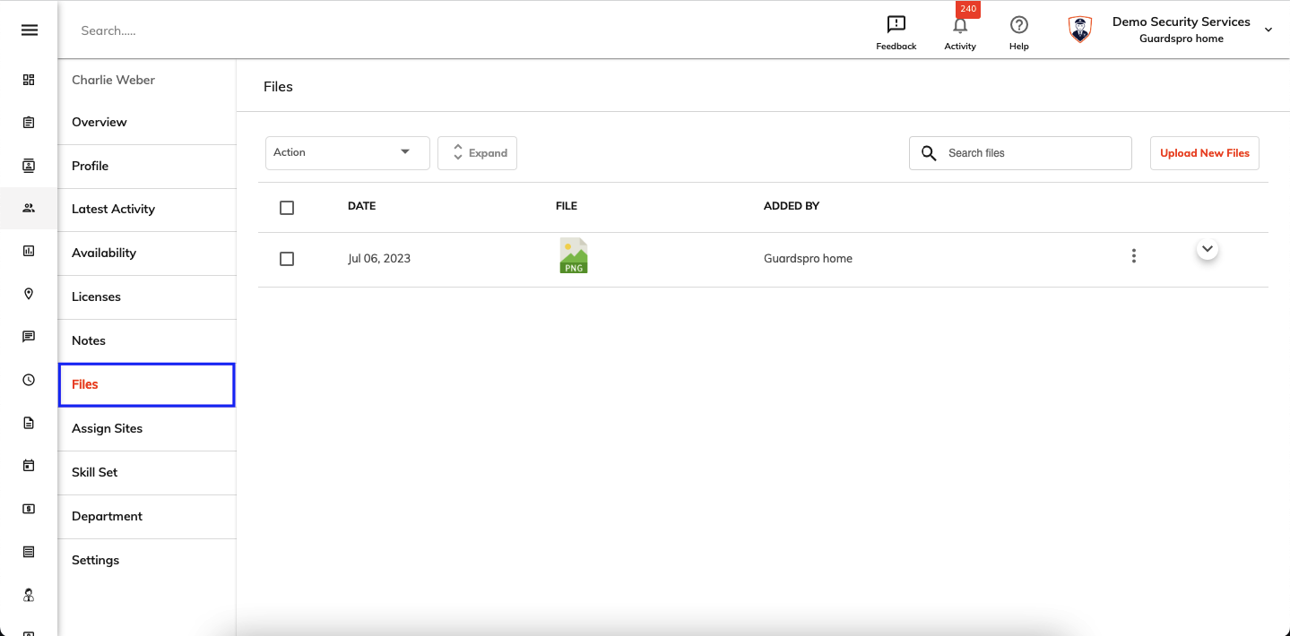Focus the Search files input field
This screenshot has height=636, width=1290.
[x=1020, y=153]
